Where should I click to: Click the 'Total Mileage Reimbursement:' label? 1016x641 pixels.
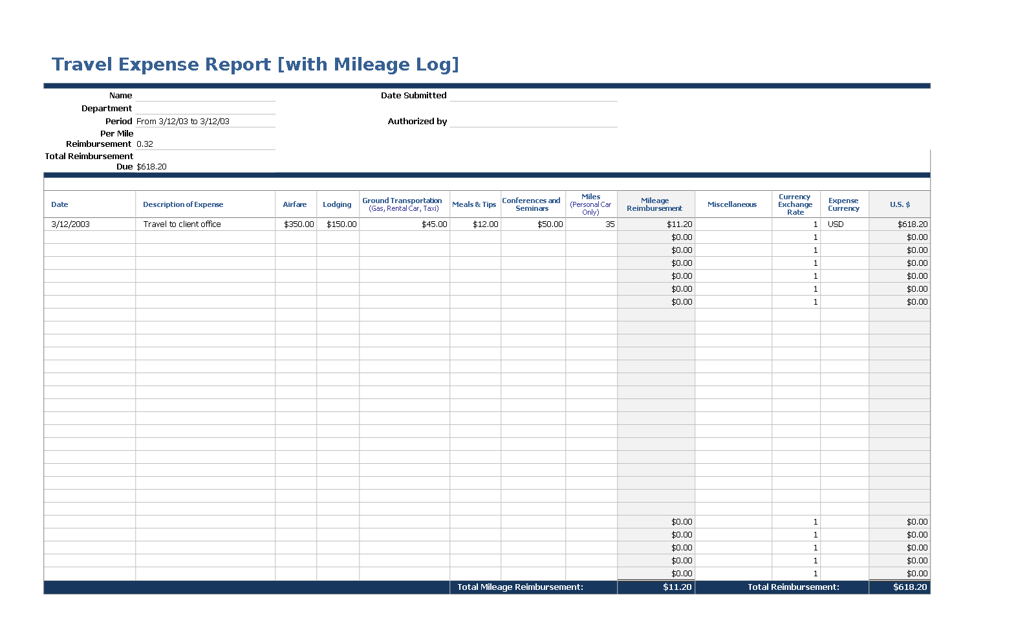click(520, 587)
